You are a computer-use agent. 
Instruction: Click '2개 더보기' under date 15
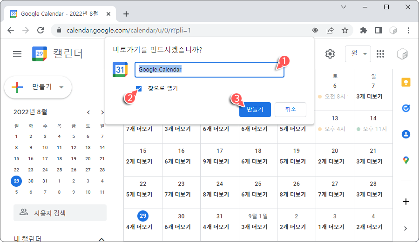click(x=139, y=162)
